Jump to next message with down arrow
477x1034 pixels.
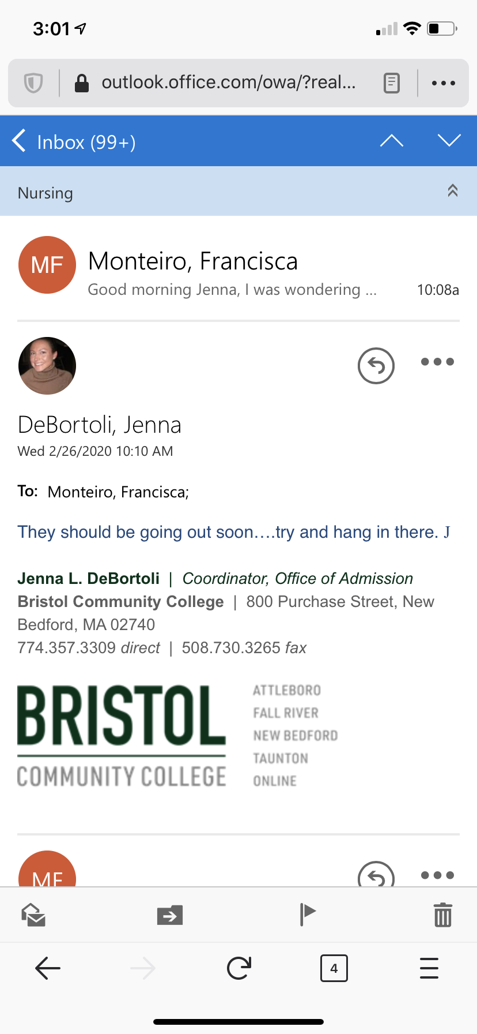(449, 141)
